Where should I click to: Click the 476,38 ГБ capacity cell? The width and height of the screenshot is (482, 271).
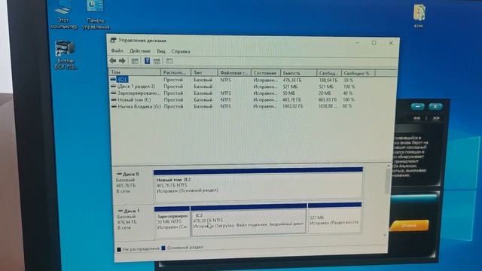coord(292,80)
